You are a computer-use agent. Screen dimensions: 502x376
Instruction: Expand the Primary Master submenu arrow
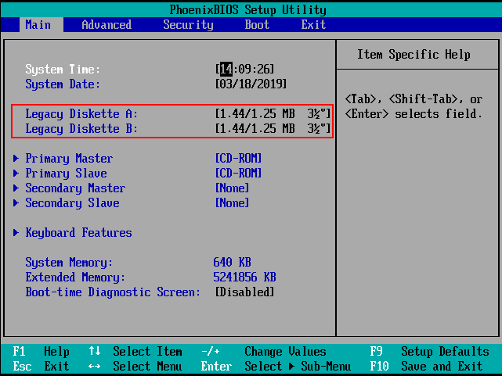coord(17,159)
